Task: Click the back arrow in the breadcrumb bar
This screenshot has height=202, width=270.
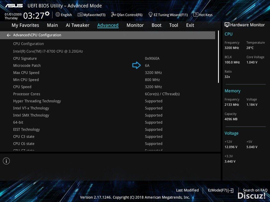Action: coord(9,35)
